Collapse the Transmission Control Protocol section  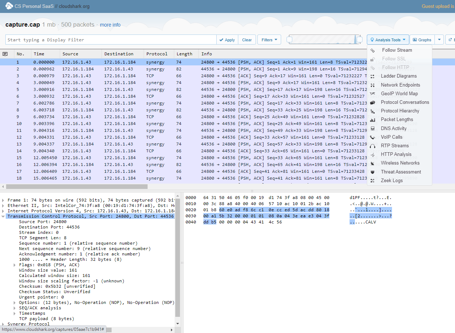pyautogui.click(x=3, y=216)
